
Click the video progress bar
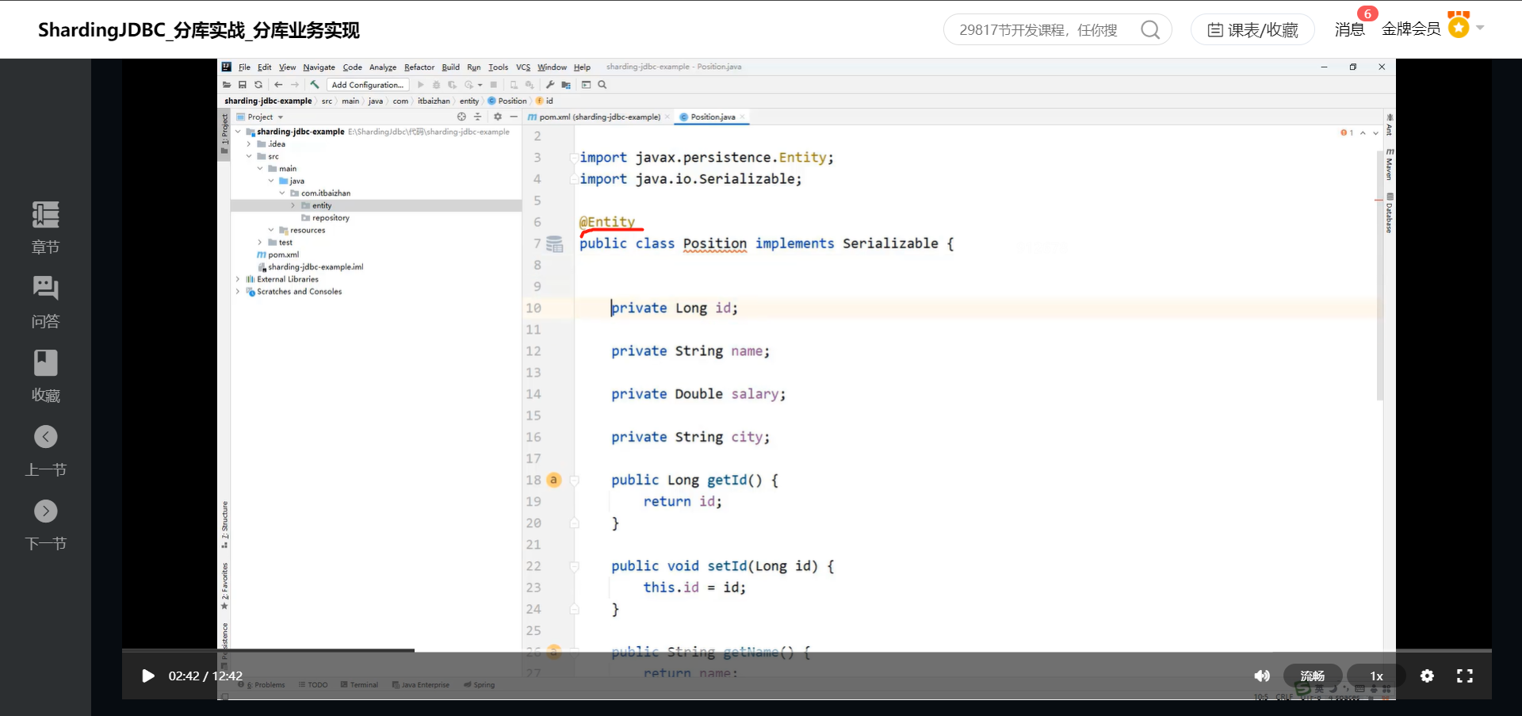point(806,650)
